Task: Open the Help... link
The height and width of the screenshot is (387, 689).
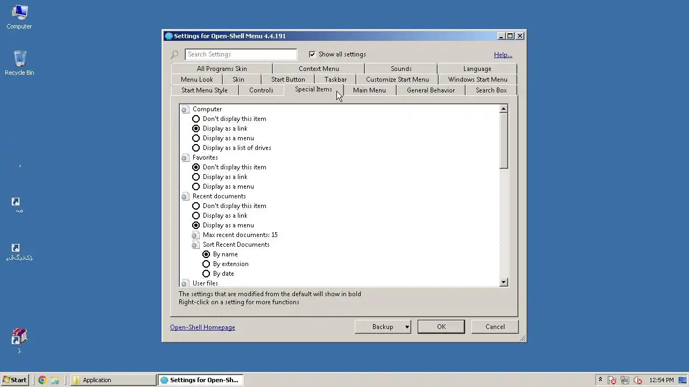Action: pos(503,55)
